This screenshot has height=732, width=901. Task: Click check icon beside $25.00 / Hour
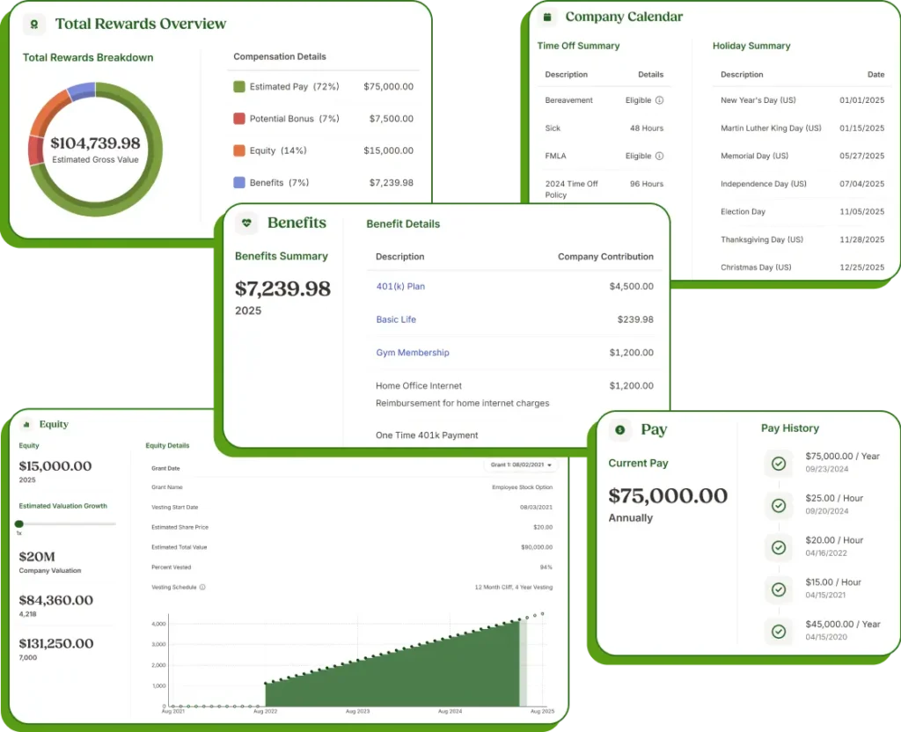(778, 505)
